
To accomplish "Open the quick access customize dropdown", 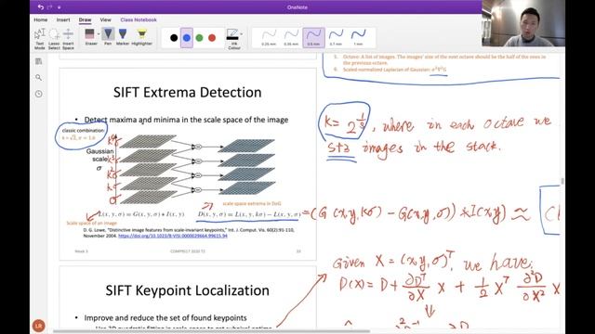I will coord(59,7).
